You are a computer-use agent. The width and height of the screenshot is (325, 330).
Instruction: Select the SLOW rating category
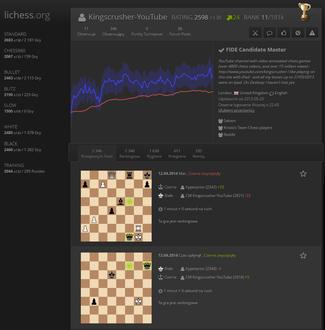click(19, 108)
